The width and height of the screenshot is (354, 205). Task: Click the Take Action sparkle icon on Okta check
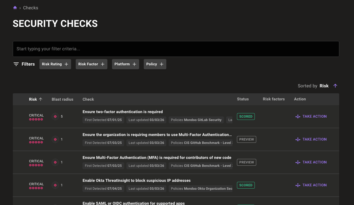pos(298,185)
